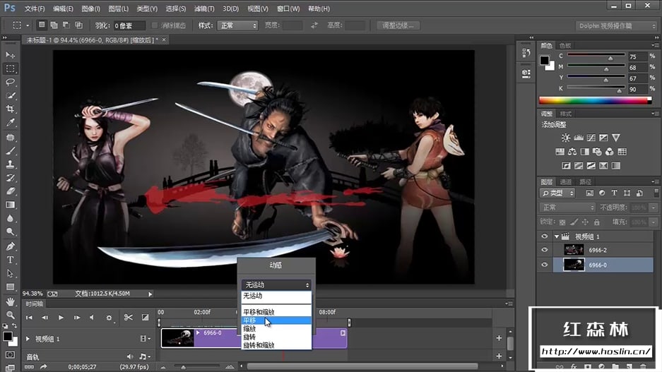The width and height of the screenshot is (662, 372).
Task: Collapse the 视频组 1 layer group
Action: point(557,236)
